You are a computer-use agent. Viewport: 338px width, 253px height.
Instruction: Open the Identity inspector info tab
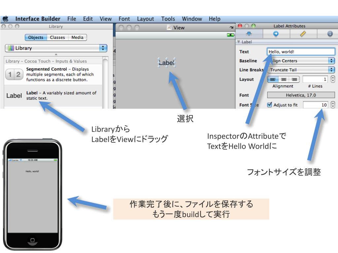[330, 34]
